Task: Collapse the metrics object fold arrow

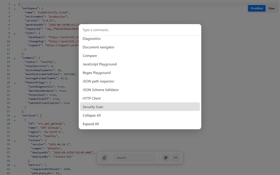Action: (x=15, y=166)
